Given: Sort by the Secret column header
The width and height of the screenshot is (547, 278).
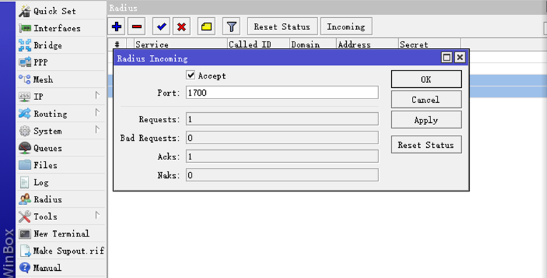Looking at the screenshot, I should coord(429,44).
